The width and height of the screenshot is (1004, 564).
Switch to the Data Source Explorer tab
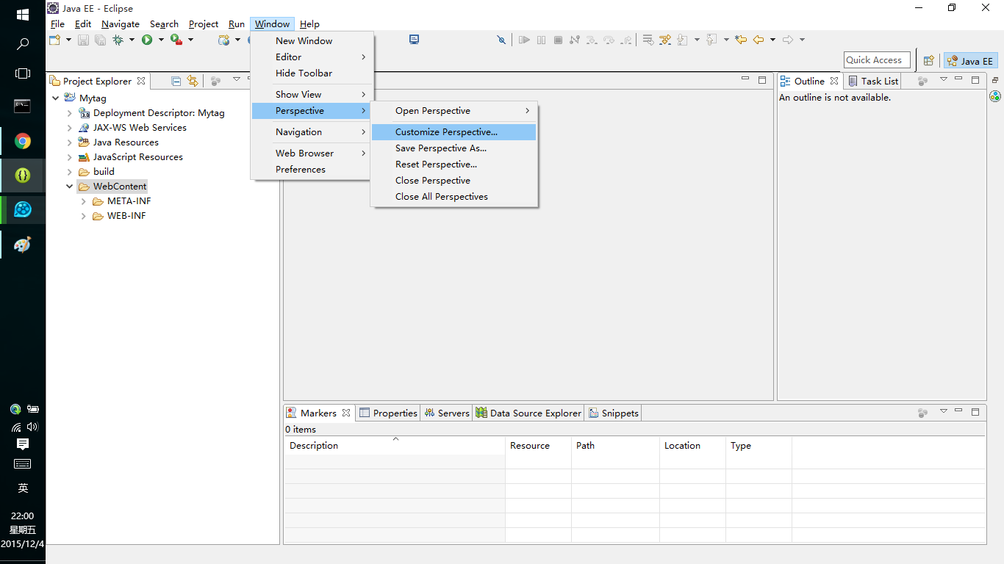pos(528,413)
